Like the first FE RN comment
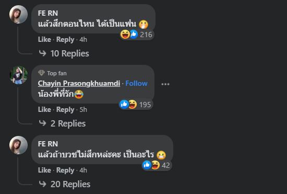287x194 pixels. pyautogui.click(x=44, y=39)
